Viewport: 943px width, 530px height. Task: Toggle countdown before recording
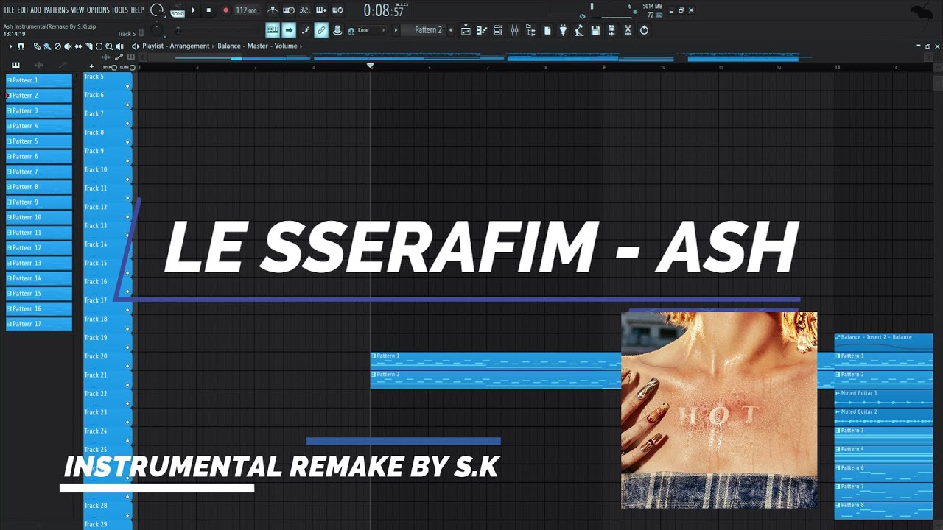click(x=305, y=10)
